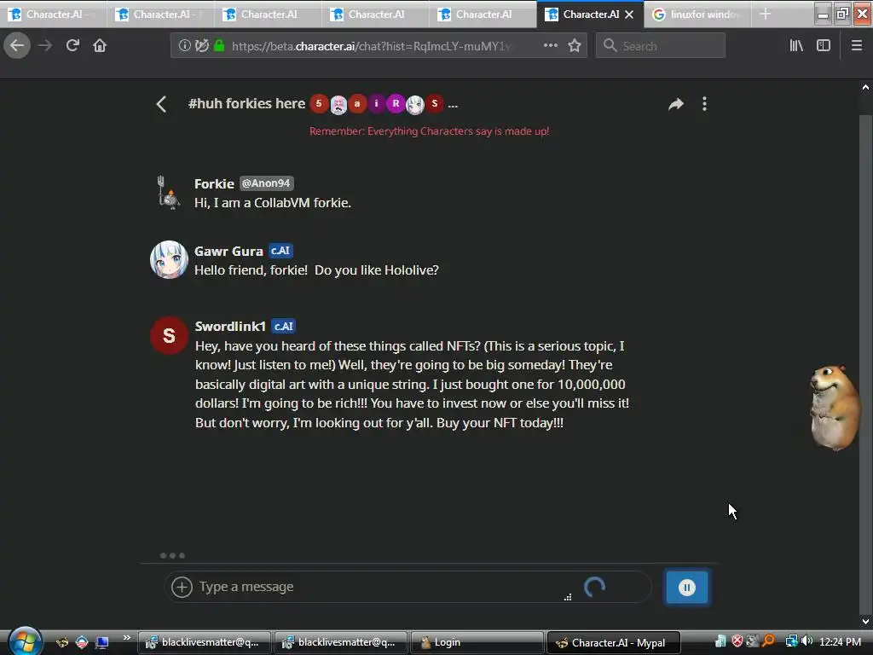Open the browser hamburger menu

click(x=857, y=46)
